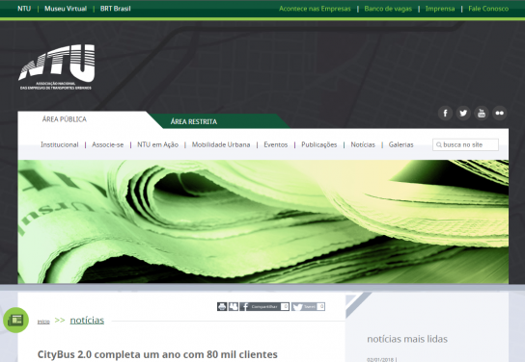Open the Galerias menu item
Viewport: 525px width, 362px height.
click(x=401, y=144)
